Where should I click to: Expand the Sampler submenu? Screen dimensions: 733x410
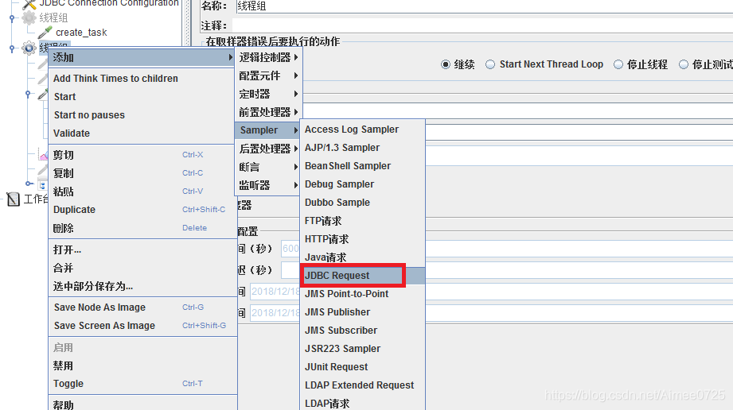[x=267, y=130]
